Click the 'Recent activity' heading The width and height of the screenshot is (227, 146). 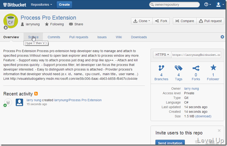coord(18,94)
